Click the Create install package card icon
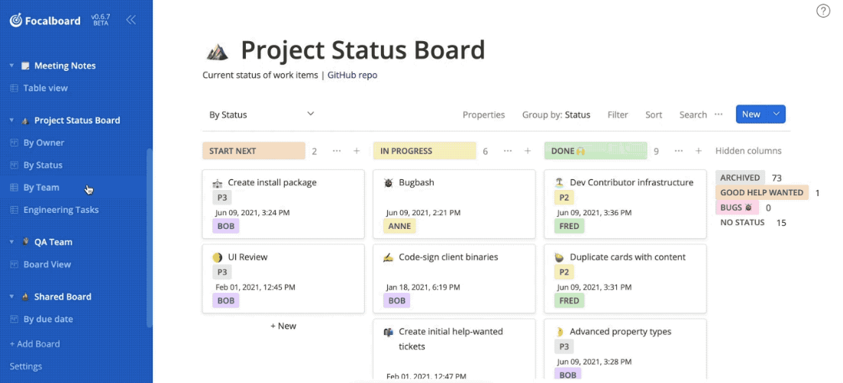Image resolution: width=843 pixels, height=383 pixels. tap(217, 182)
